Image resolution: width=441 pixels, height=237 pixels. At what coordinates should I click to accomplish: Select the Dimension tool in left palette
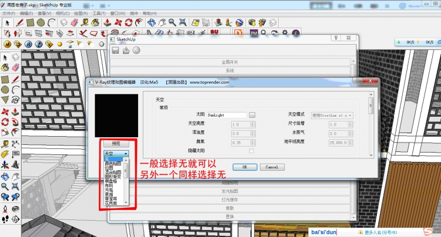[x=15, y=144]
